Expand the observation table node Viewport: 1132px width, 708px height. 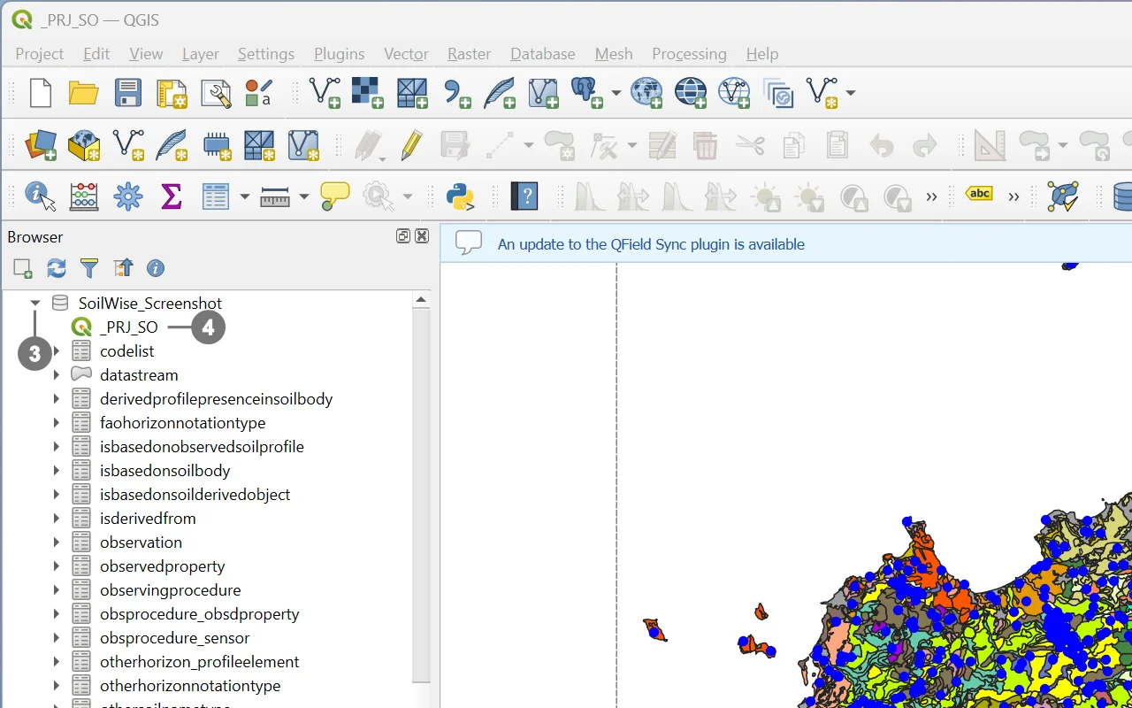click(x=57, y=543)
